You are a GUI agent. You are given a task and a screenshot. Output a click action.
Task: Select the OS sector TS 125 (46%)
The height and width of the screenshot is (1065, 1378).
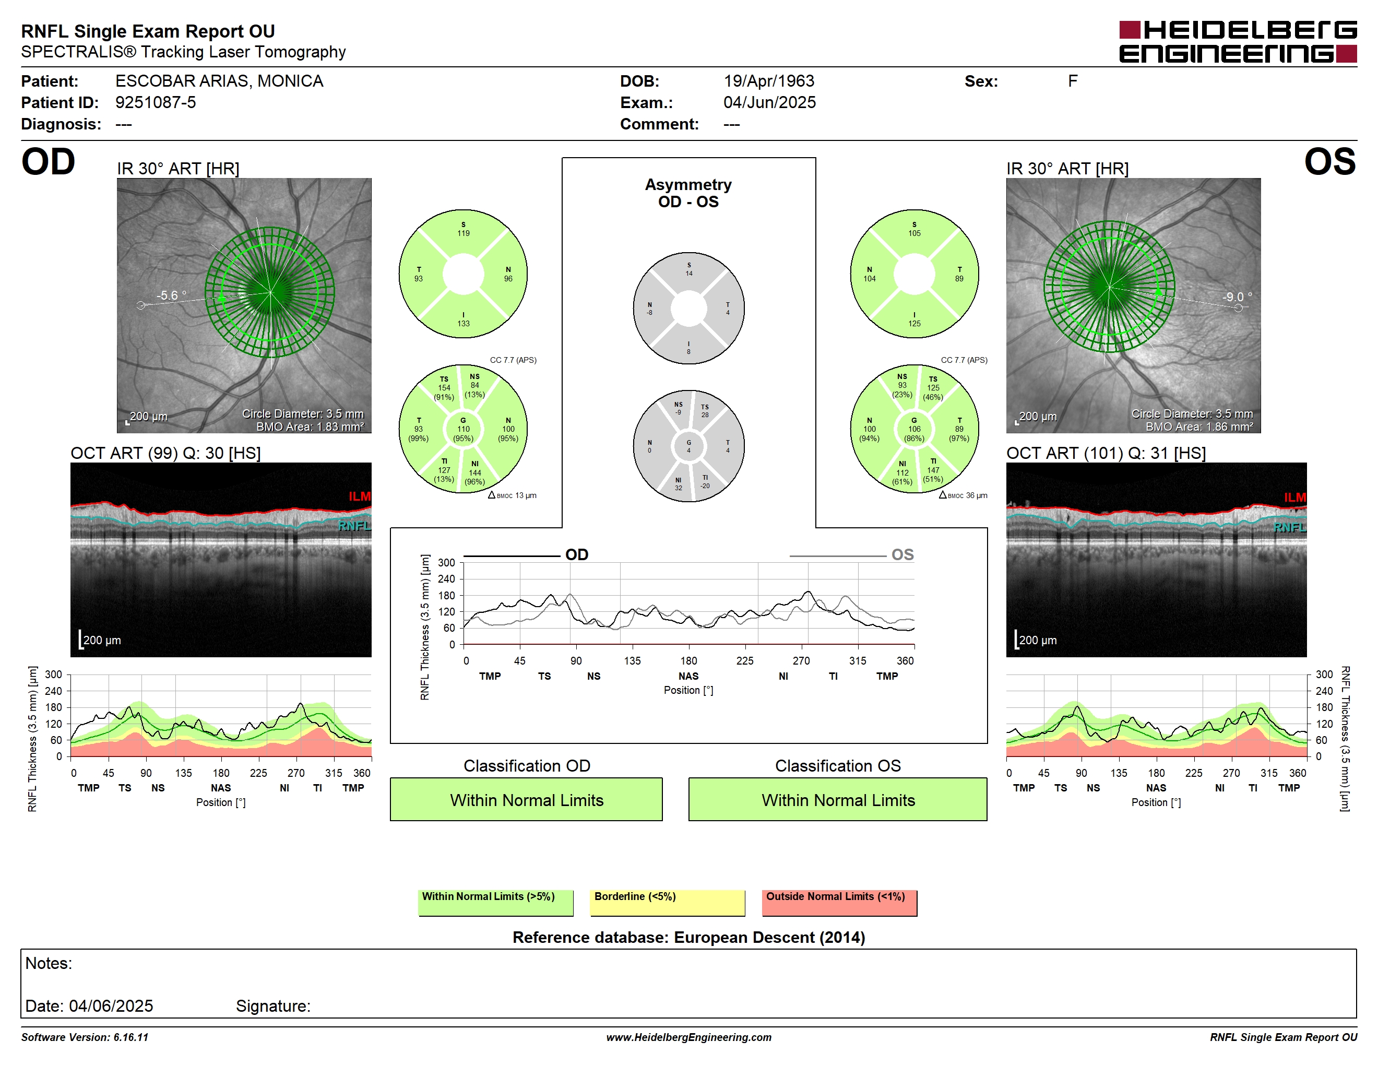coord(933,388)
